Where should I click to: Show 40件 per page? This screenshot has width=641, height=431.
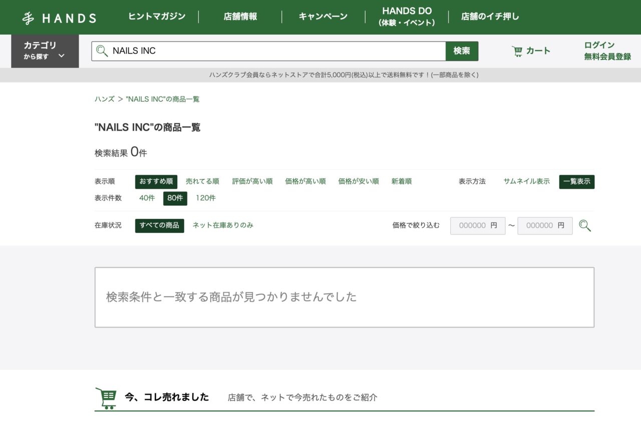147,198
